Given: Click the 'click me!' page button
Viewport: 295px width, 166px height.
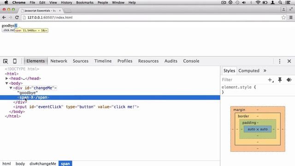Looking at the screenshot, I should [8, 30].
